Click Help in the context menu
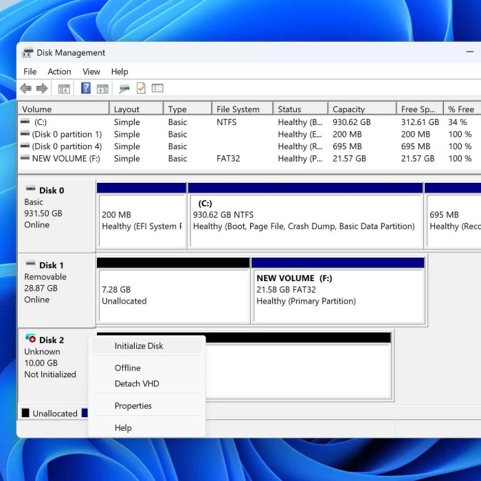Image resolution: width=481 pixels, height=481 pixels. 146,427
